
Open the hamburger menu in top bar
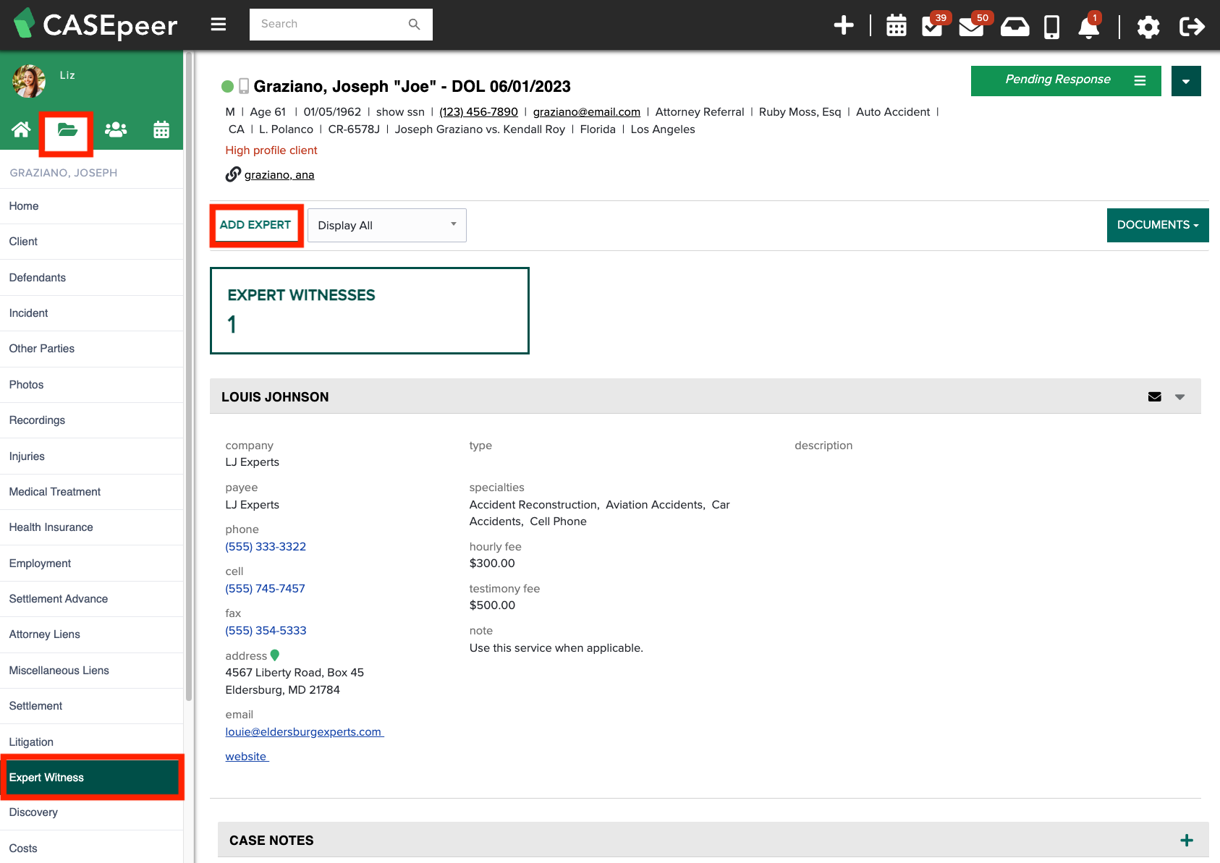pyautogui.click(x=219, y=25)
